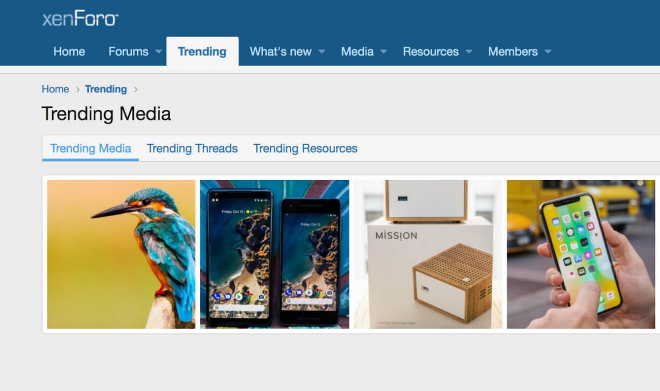The width and height of the screenshot is (660, 391).
Task: Switch to the Trending Resources tab
Action: pyautogui.click(x=305, y=149)
